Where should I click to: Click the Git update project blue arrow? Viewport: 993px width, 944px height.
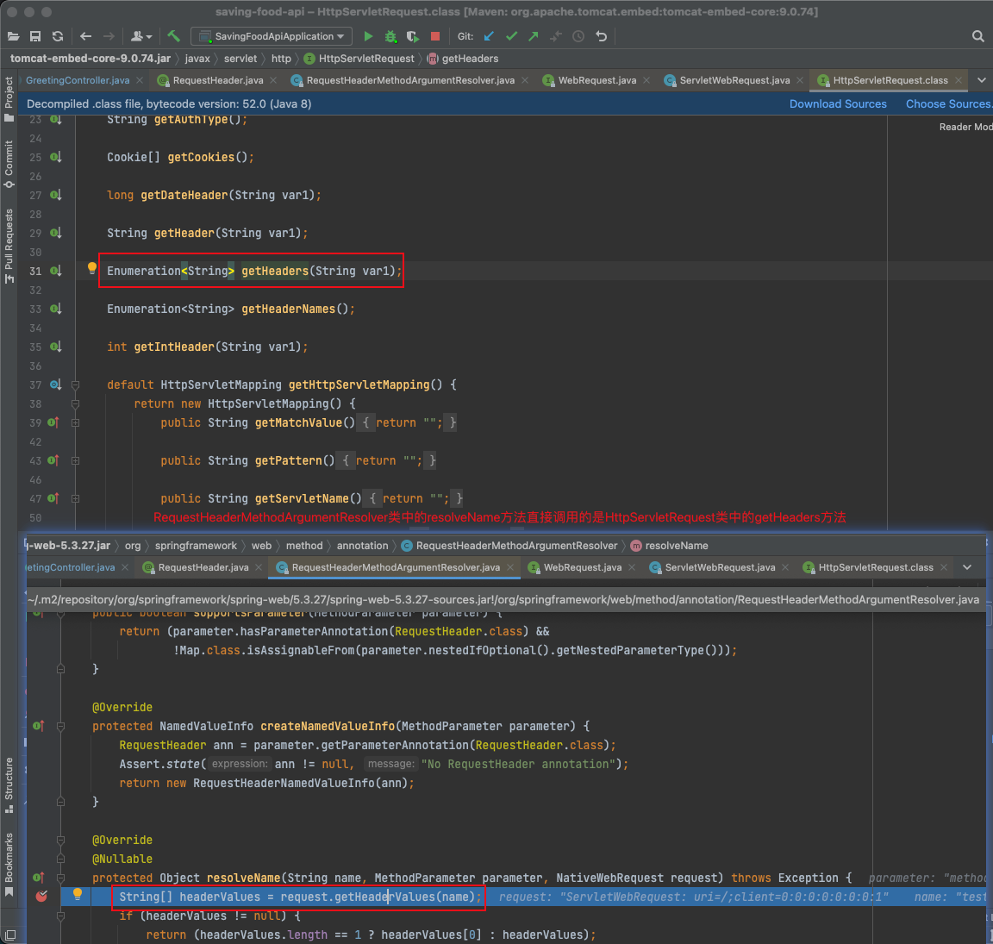[489, 36]
